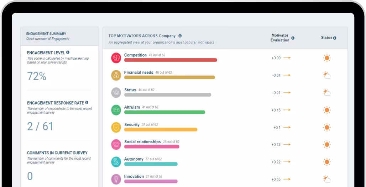This screenshot has width=366, height=187.
Task: Click the info icon beside Status header
Action: pyautogui.click(x=335, y=38)
